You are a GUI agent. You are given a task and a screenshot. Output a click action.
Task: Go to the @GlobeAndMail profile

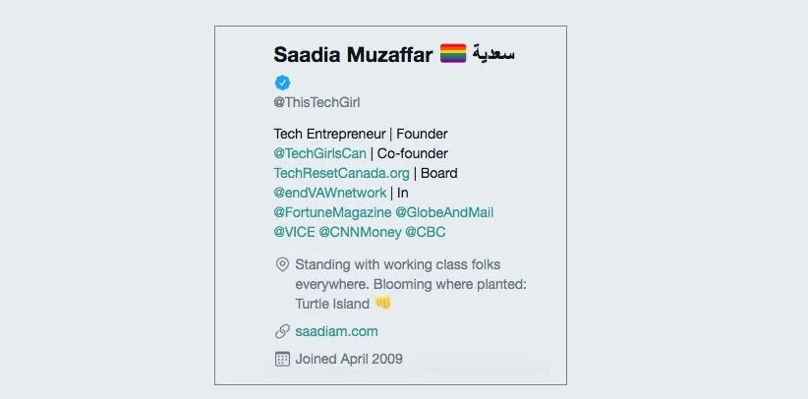pos(444,212)
